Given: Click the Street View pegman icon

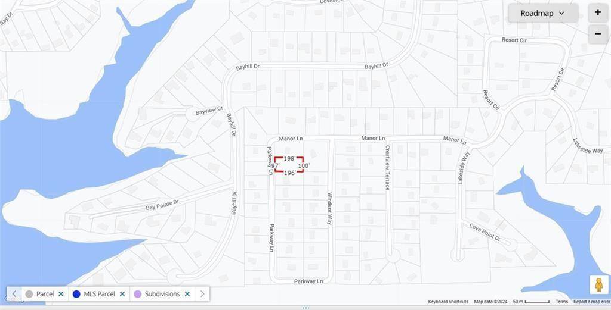Looking at the screenshot, I should pyautogui.click(x=599, y=285).
